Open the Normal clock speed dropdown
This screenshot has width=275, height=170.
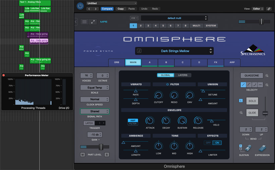[x=95, y=99]
